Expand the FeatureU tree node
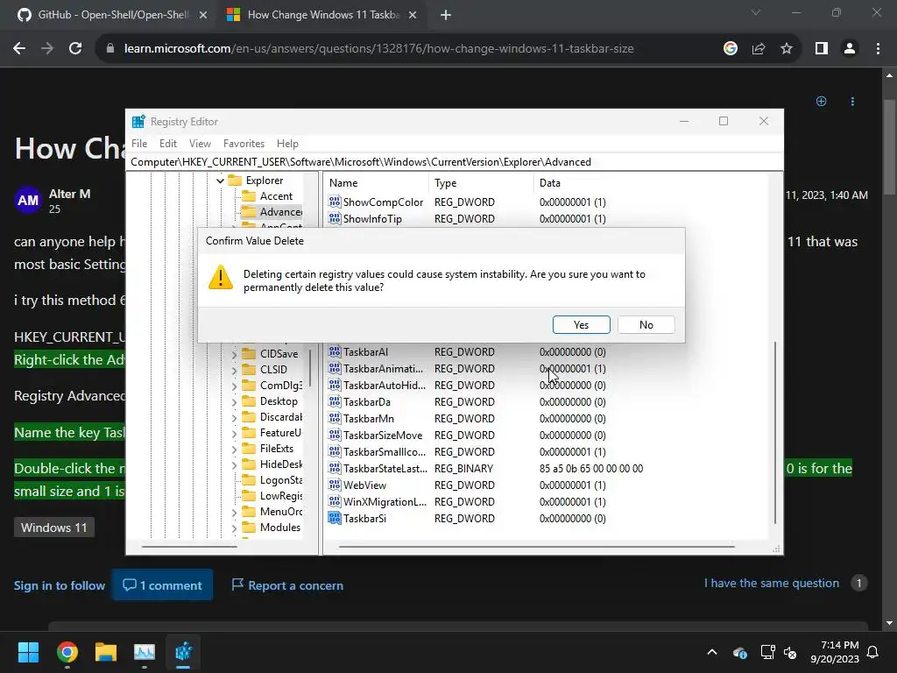The image size is (897, 673). tap(234, 433)
